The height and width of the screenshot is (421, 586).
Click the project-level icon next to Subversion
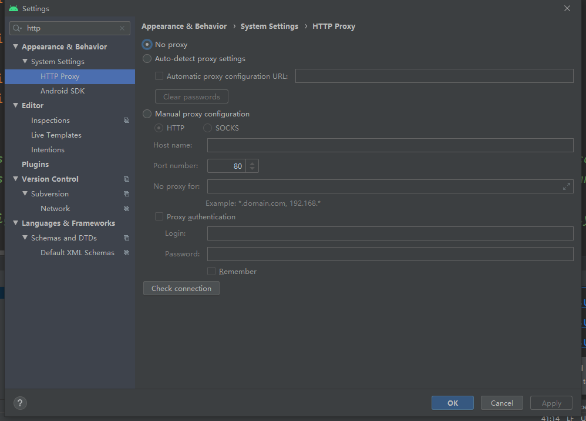[127, 193]
